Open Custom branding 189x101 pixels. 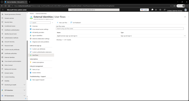(9, 77)
